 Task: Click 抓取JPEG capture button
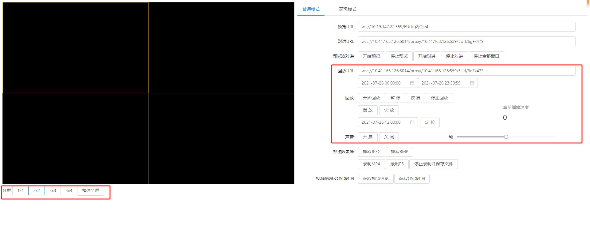[372, 152]
